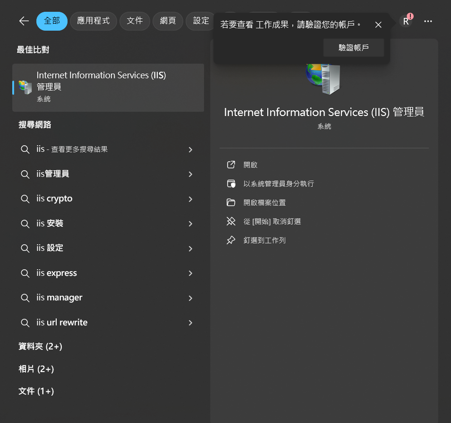The image size is (451, 423).
Task: Expand the 'iis crypto' suggestion chevron
Action: pos(190,199)
